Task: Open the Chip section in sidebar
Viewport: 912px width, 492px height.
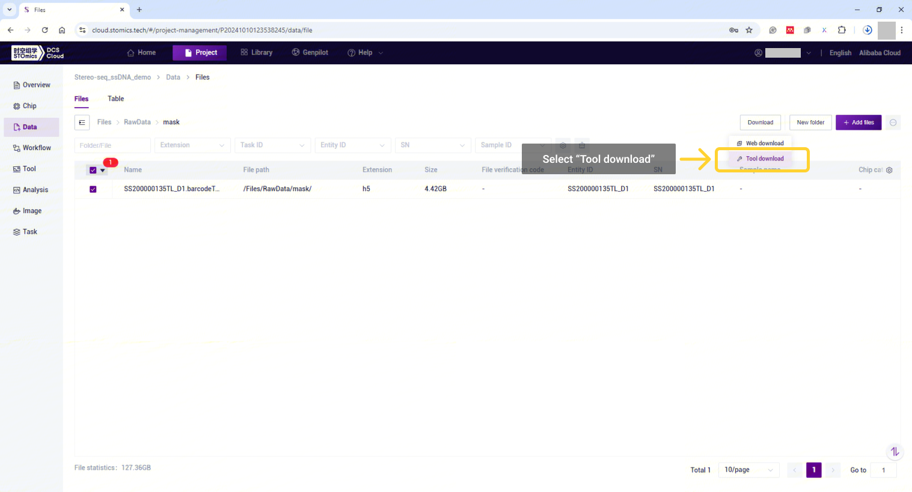Action: click(x=29, y=106)
